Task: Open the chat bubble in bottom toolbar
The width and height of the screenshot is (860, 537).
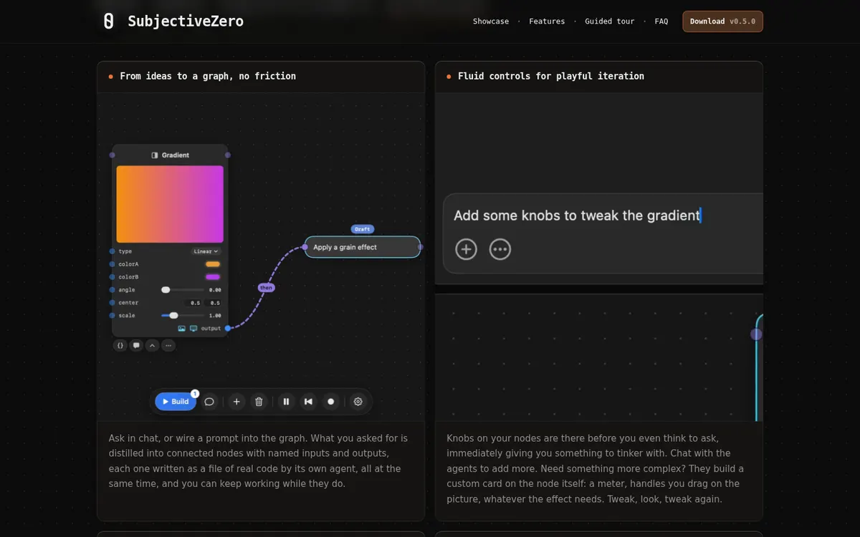Action: tap(209, 402)
